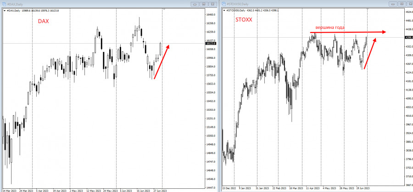The width and height of the screenshot is (413, 192).
Task: Minimize the #STOXX50,Daily chart window
Action: [x=393, y=4]
